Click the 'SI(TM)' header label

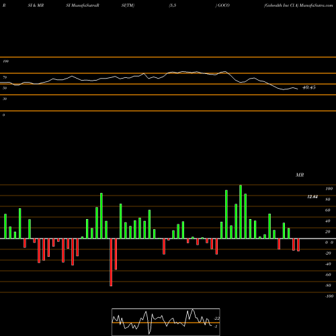(128, 5)
